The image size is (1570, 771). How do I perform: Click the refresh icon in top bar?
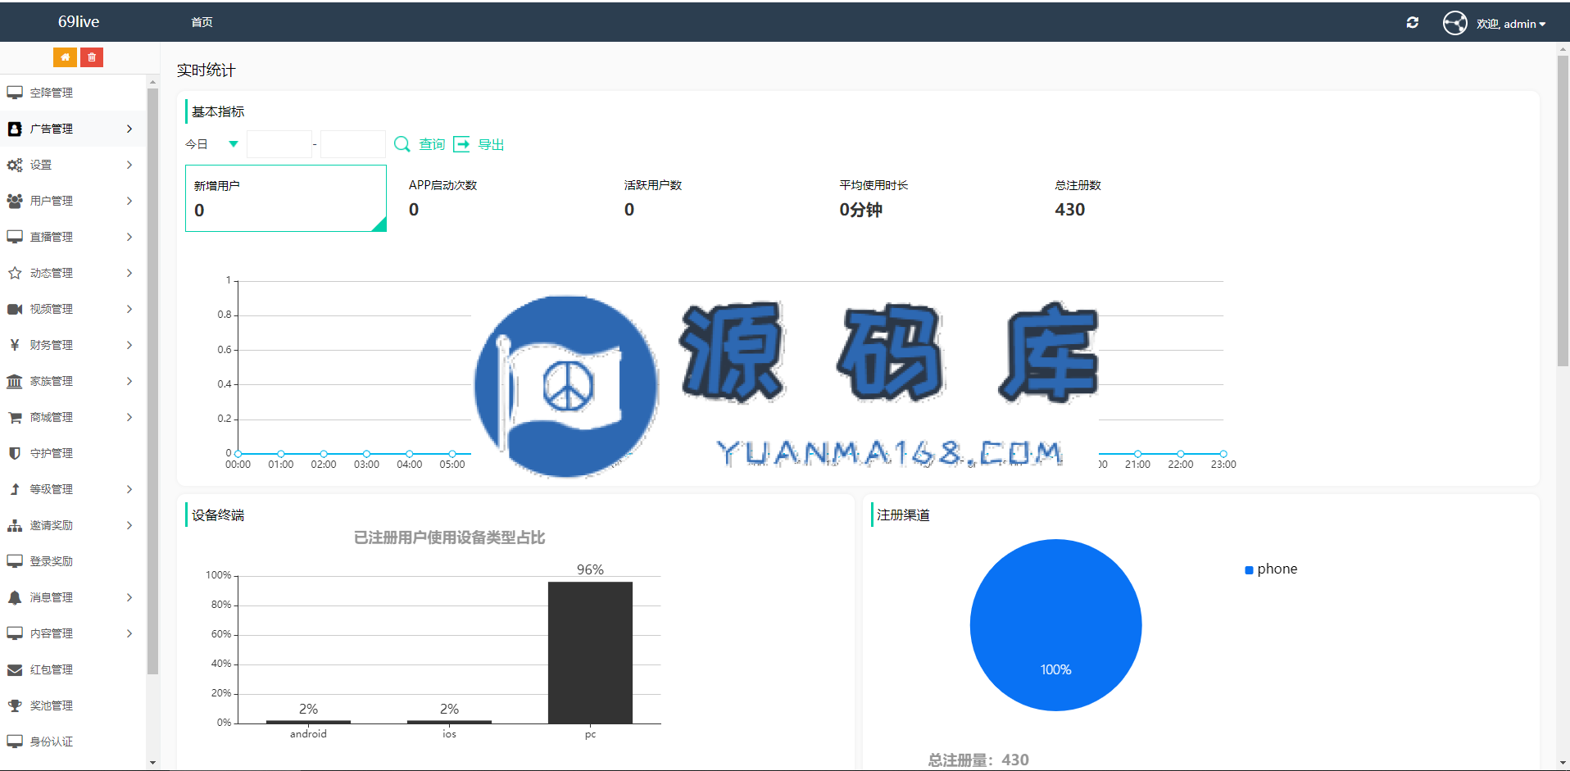coord(1413,23)
